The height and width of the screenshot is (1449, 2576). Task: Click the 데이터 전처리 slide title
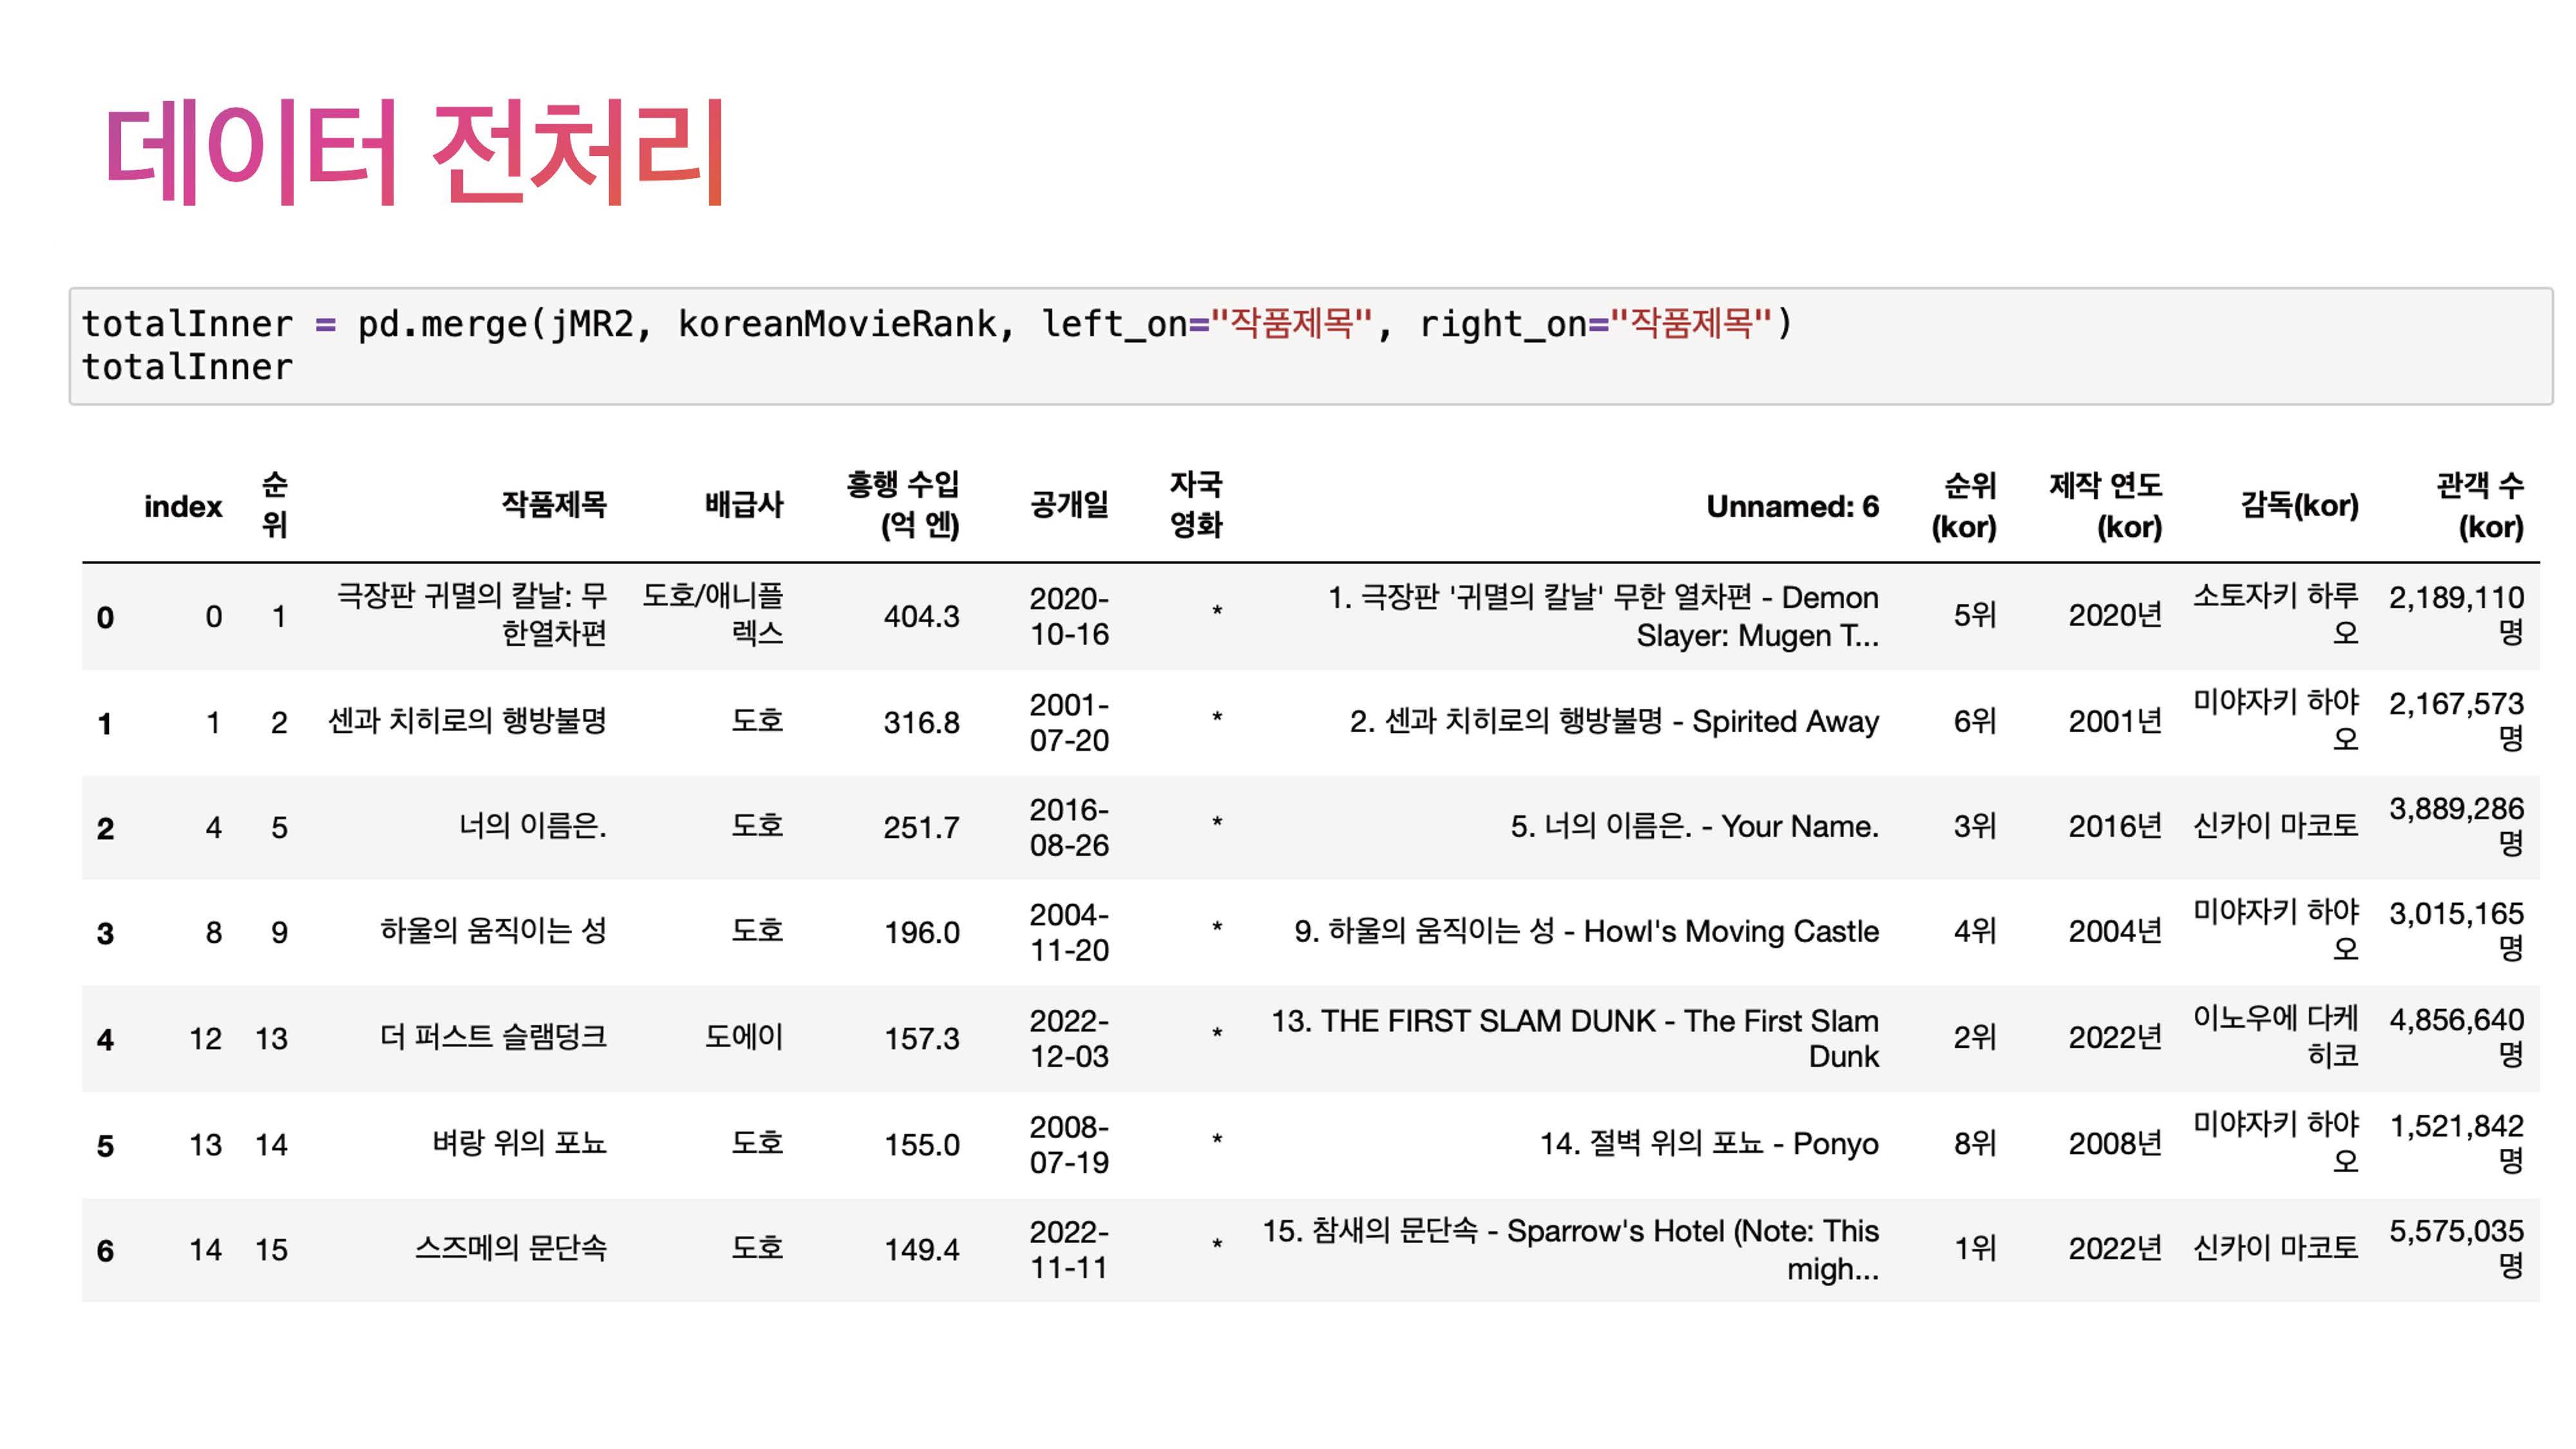(415, 152)
